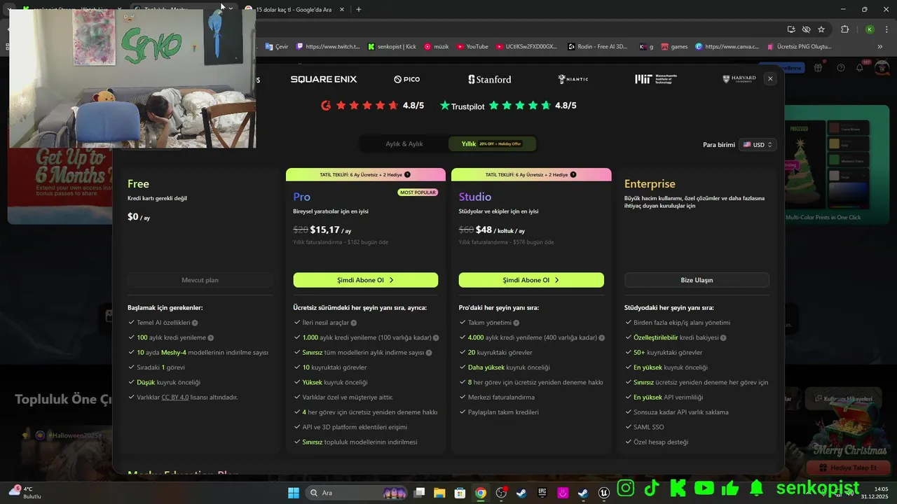
Task: Click the MOST POPULAR badge on Pro
Action: 418,192
